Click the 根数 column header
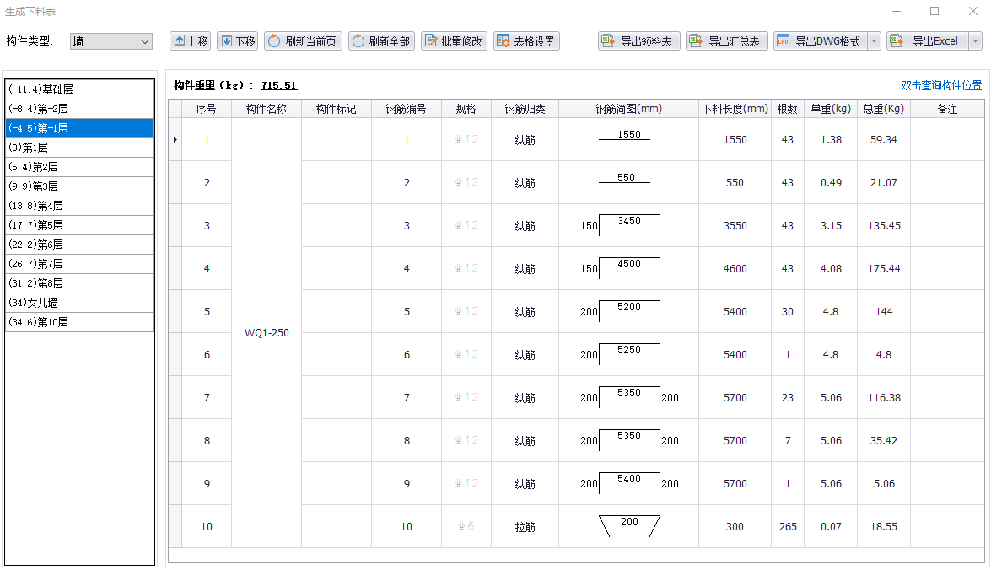Viewport: 991px width, 570px height. click(x=788, y=109)
